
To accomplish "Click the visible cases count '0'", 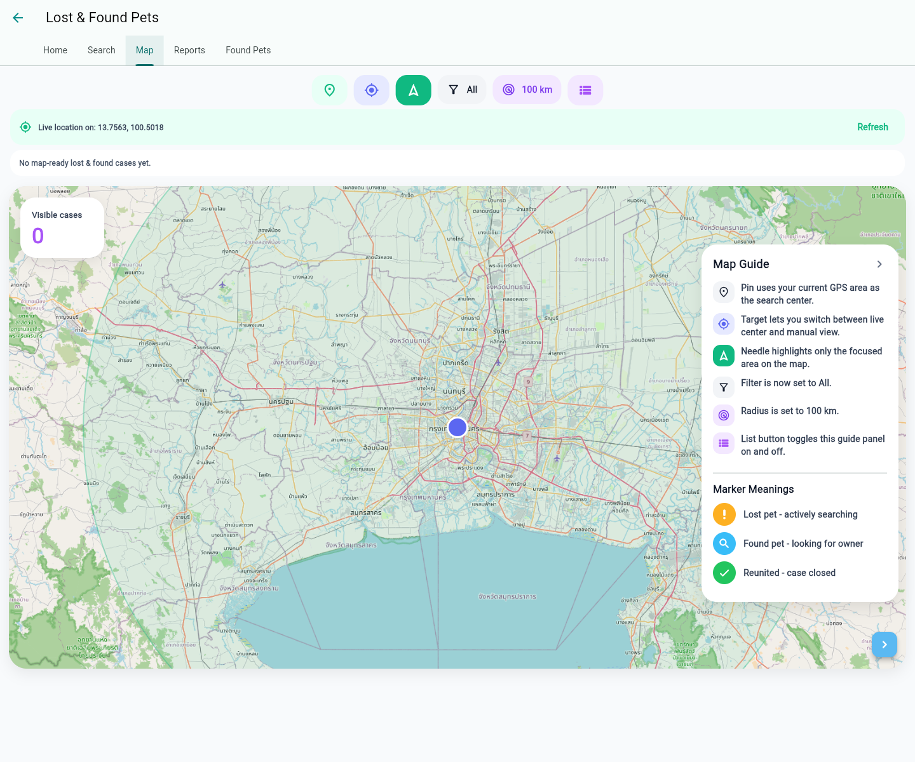I will tap(38, 236).
